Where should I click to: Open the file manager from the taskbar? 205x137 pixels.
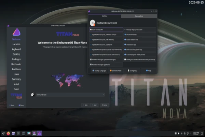(13, 134)
